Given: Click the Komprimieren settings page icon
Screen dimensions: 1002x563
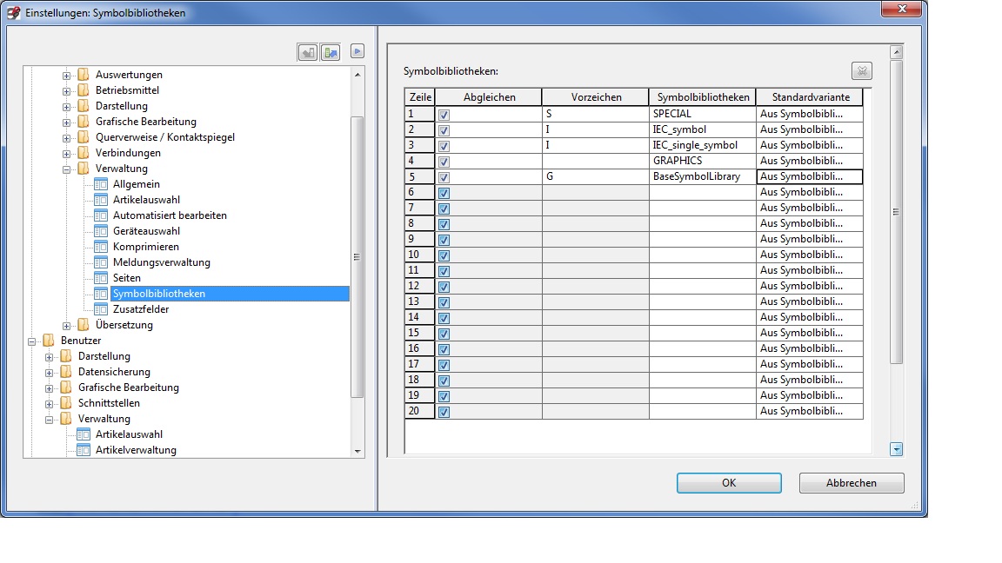Looking at the screenshot, I should click(100, 247).
